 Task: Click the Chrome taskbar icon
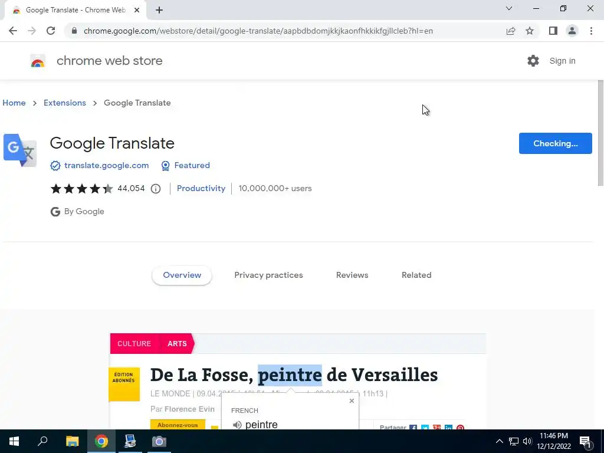pyautogui.click(x=101, y=441)
